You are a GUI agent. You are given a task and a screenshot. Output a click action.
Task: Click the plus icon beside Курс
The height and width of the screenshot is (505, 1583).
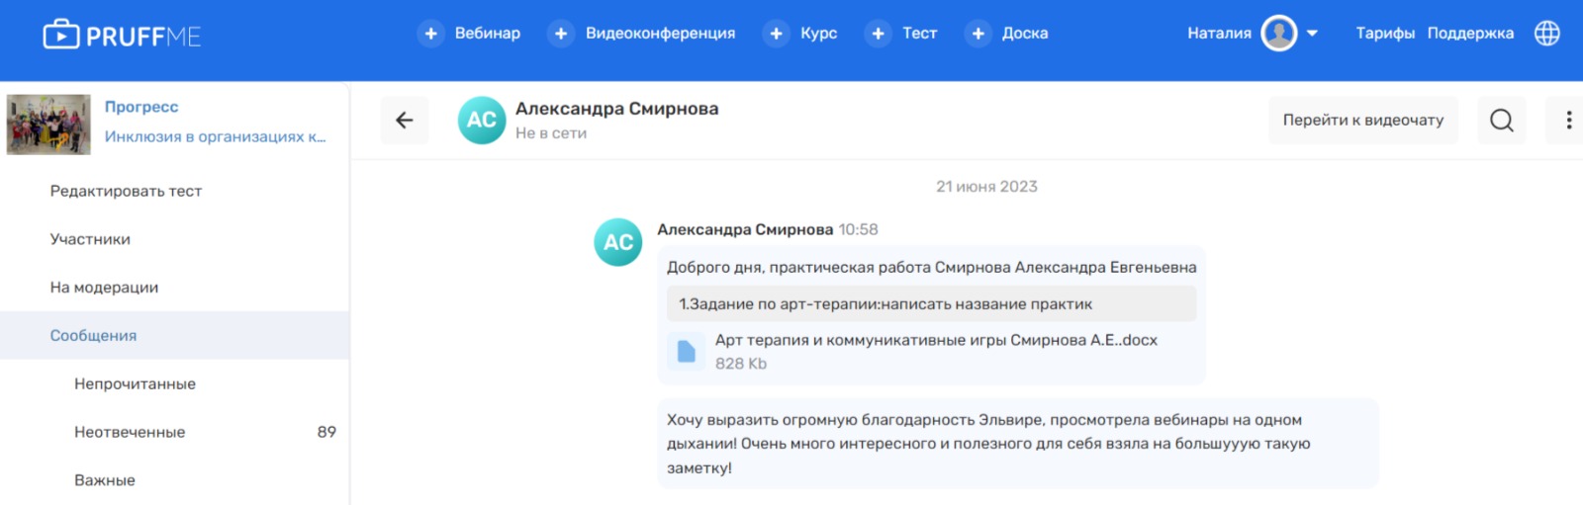(x=776, y=34)
